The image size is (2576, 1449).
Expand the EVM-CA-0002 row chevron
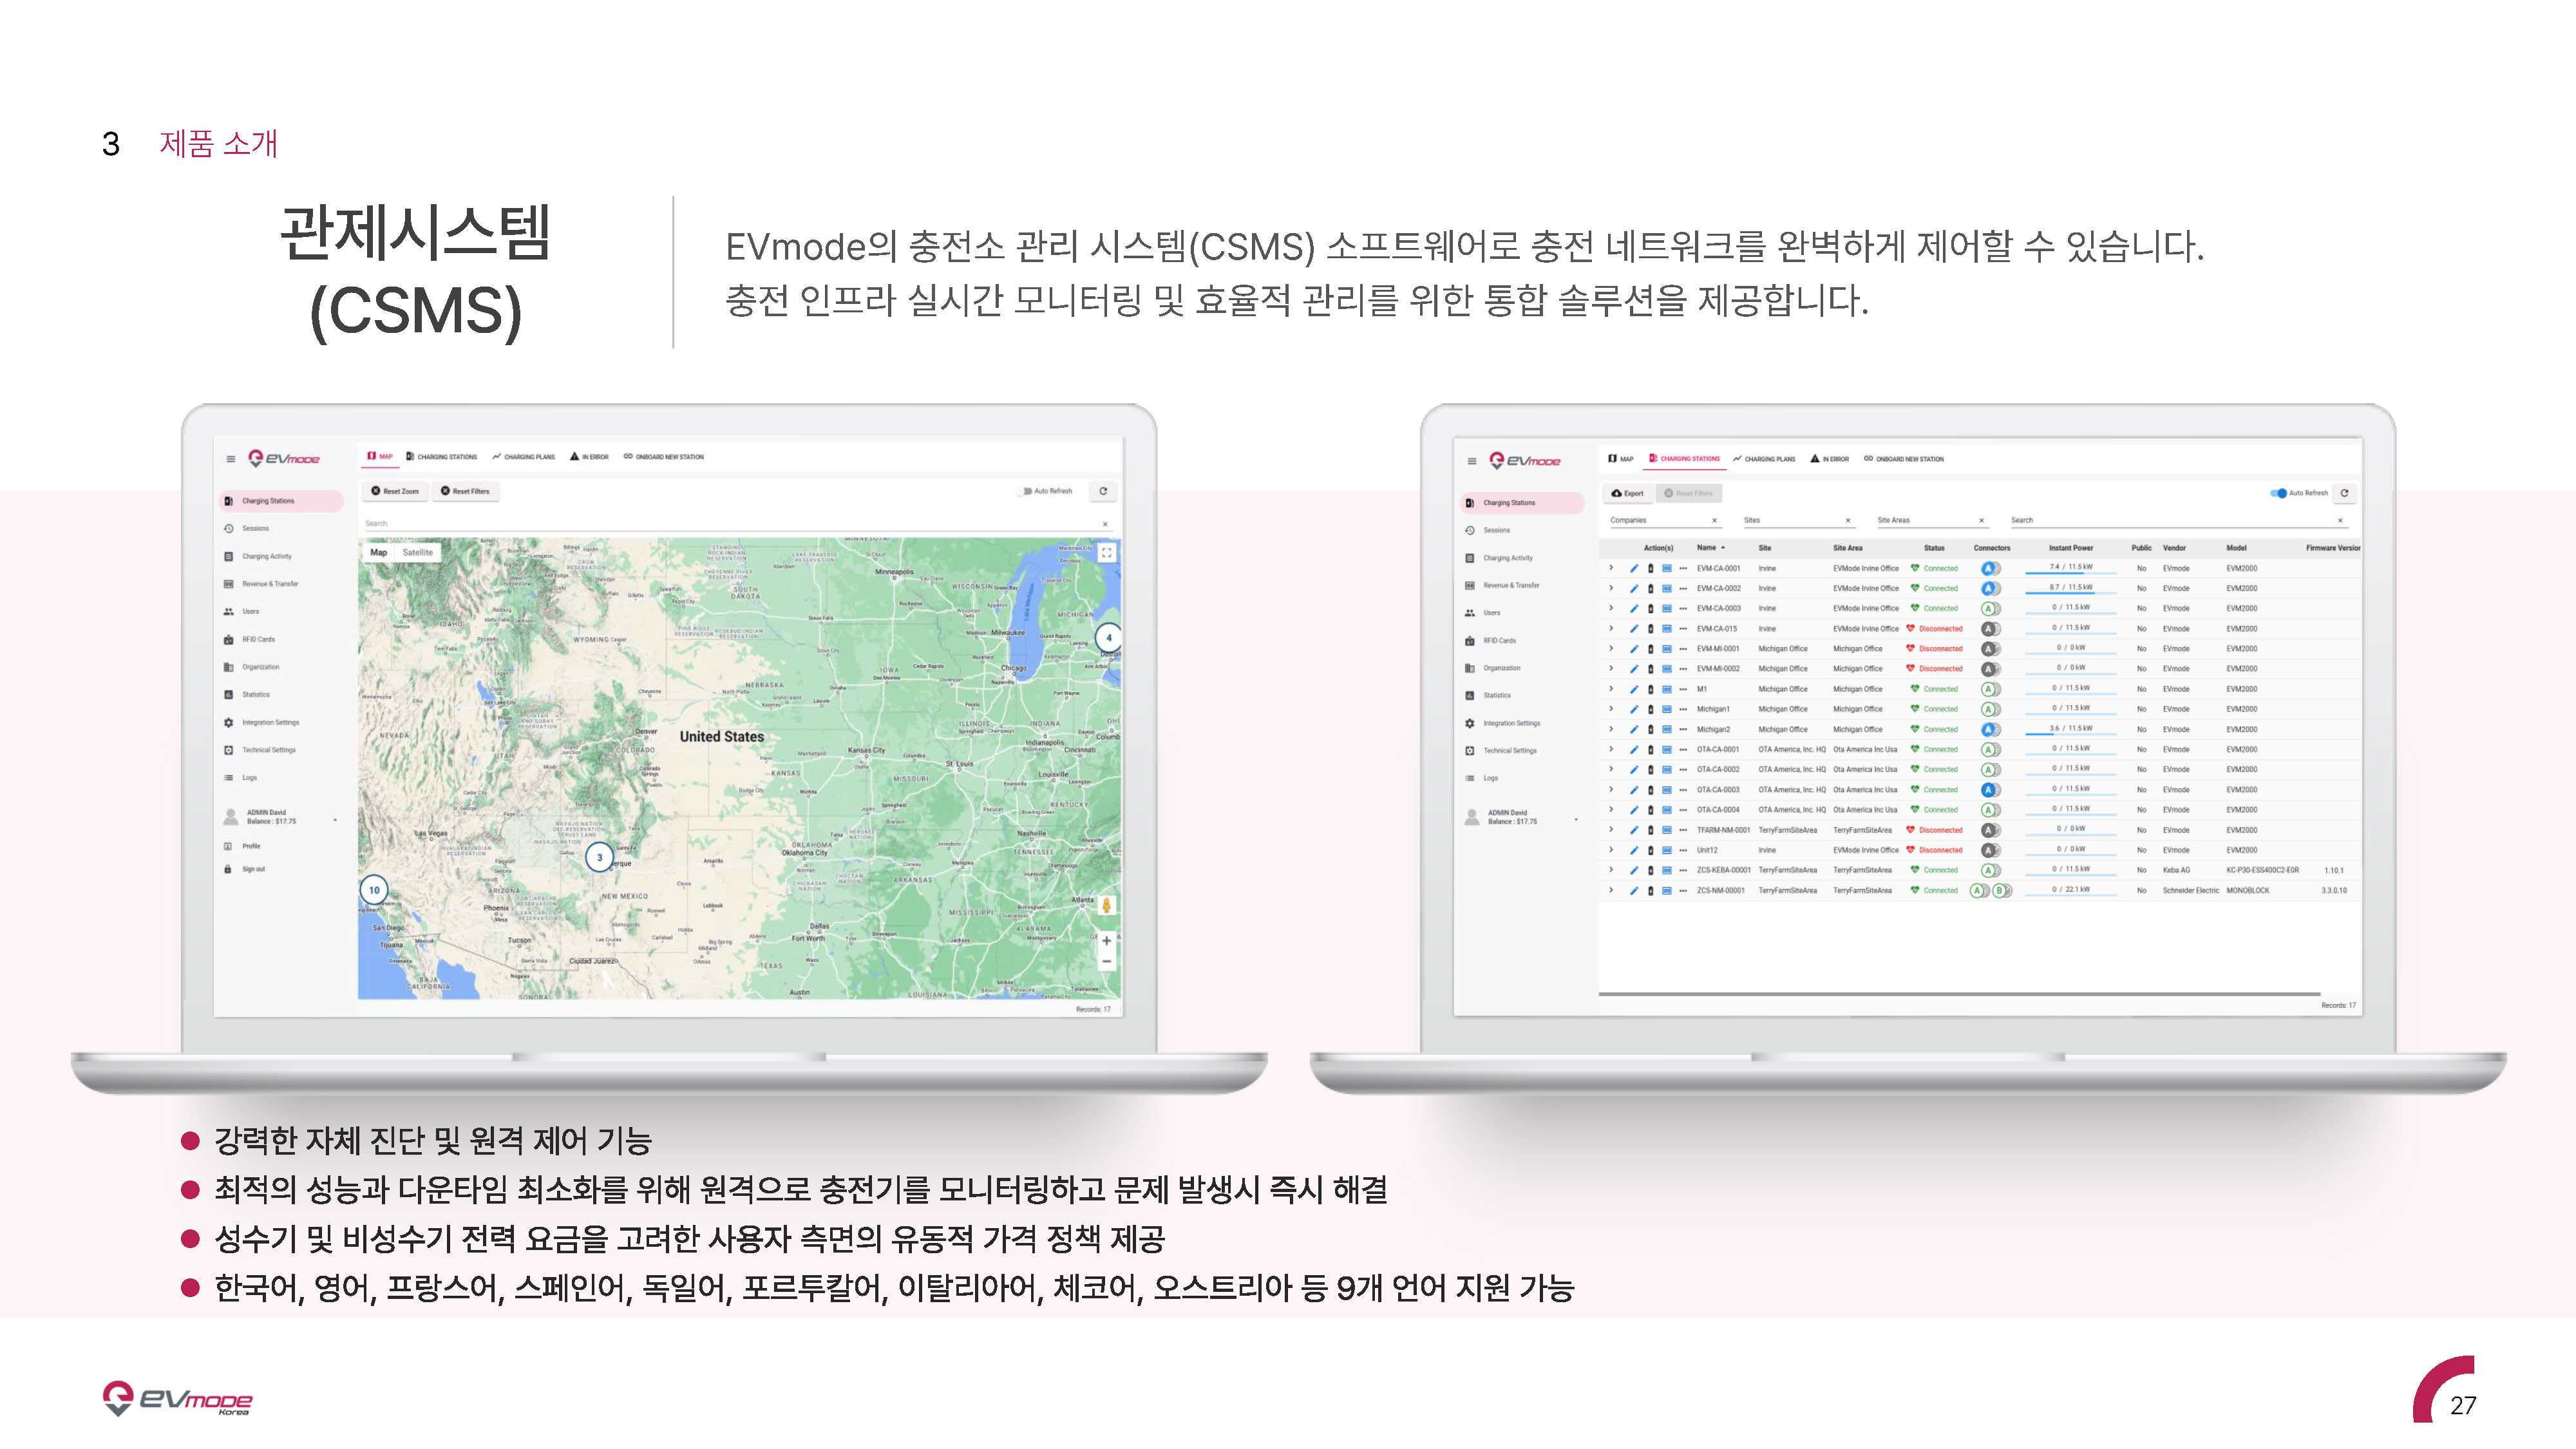(x=1611, y=588)
